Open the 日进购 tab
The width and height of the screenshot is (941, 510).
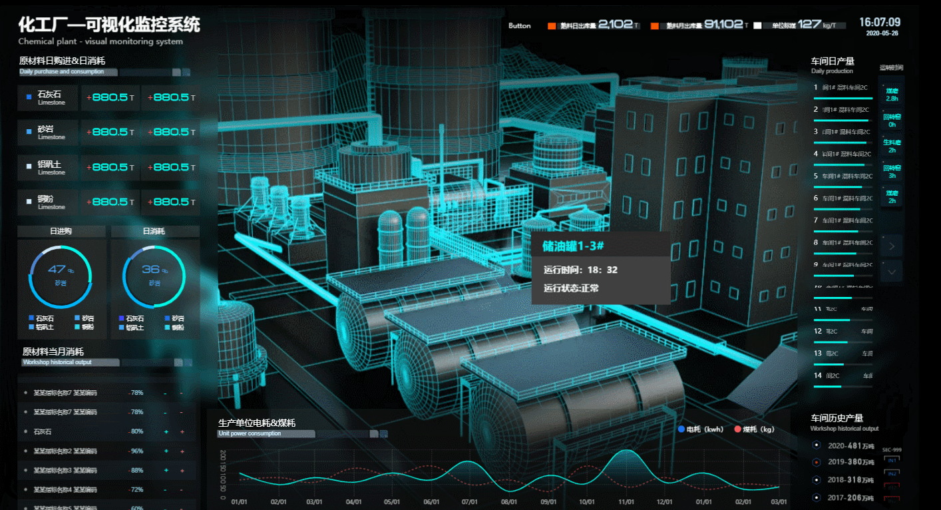tap(61, 231)
